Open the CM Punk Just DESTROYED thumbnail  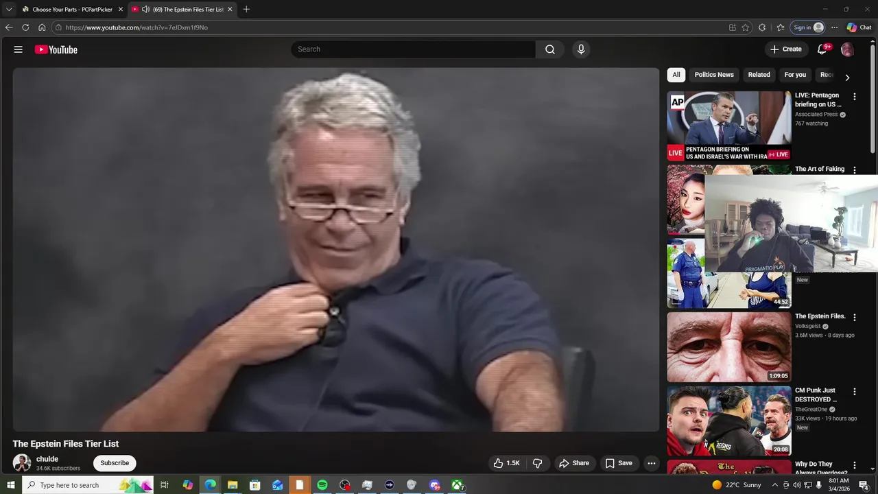tap(729, 421)
